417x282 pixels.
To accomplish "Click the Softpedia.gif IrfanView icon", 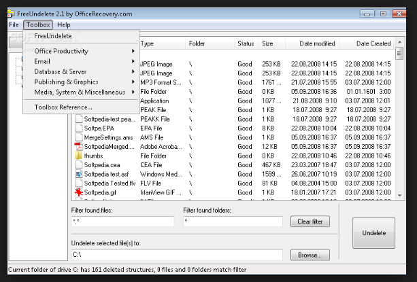I will click(79, 192).
